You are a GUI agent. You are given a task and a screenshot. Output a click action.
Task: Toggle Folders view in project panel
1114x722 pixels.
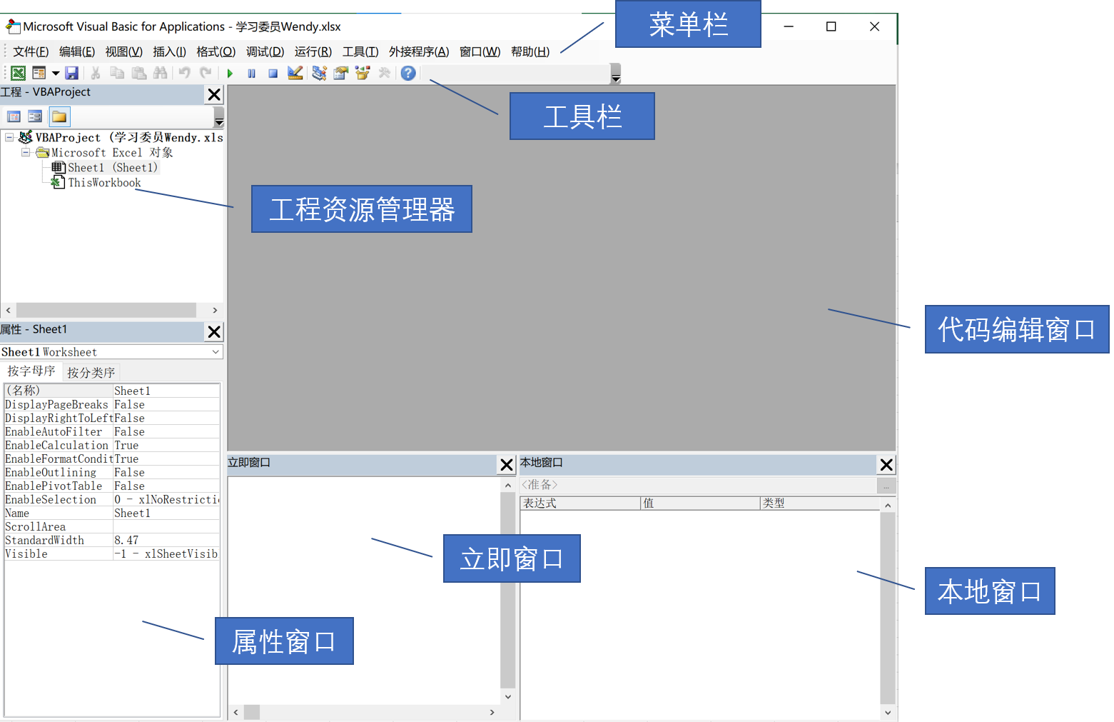point(59,116)
